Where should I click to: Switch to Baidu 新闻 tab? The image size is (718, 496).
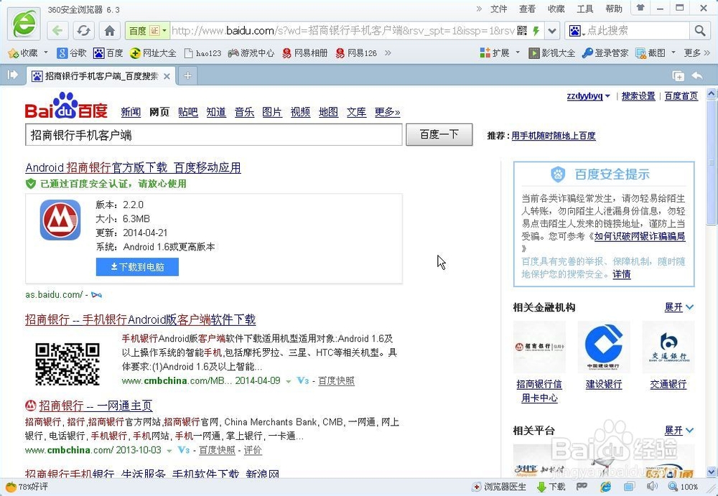131,112
